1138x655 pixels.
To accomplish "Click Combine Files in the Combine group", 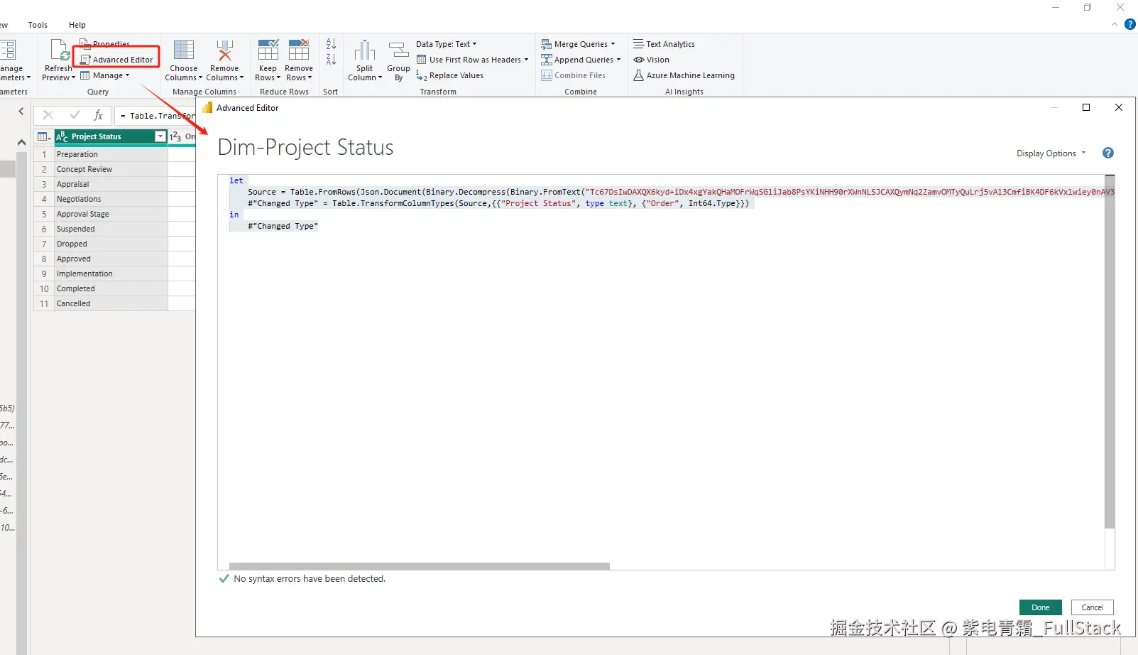I will 574,75.
